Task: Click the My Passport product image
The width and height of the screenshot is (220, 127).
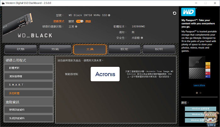Action: click(x=199, y=68)
